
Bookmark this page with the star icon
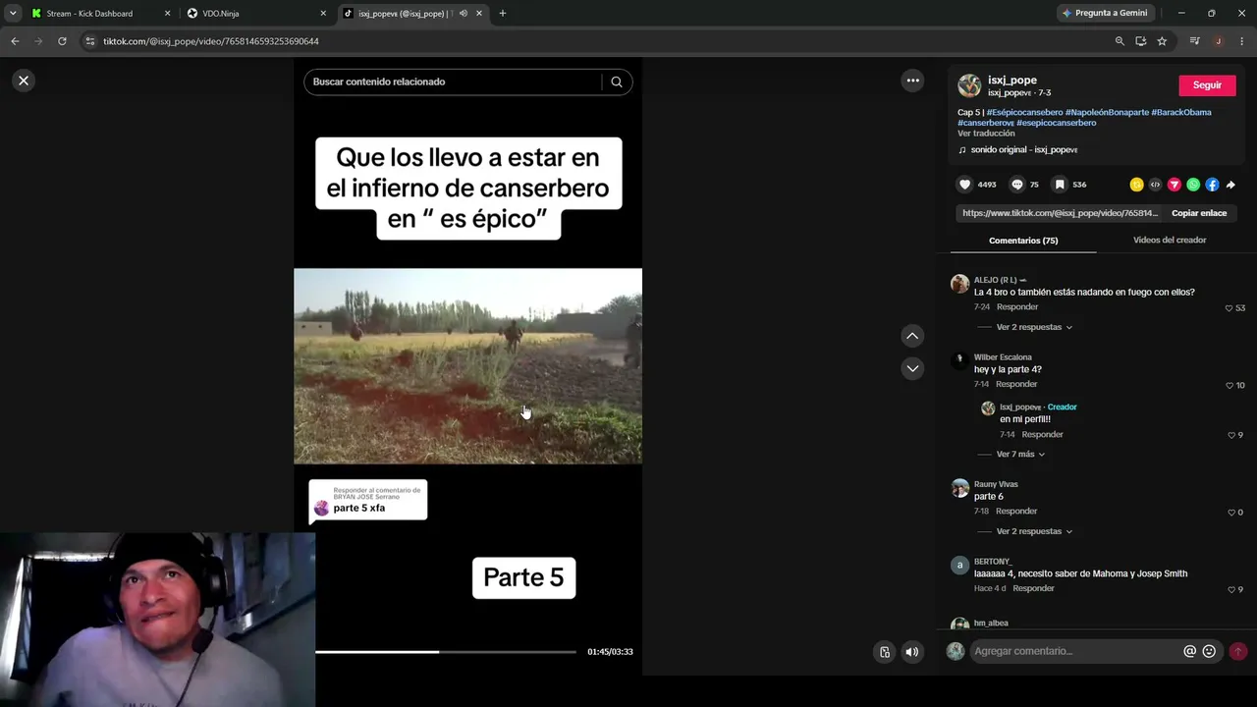(1162, 41)
